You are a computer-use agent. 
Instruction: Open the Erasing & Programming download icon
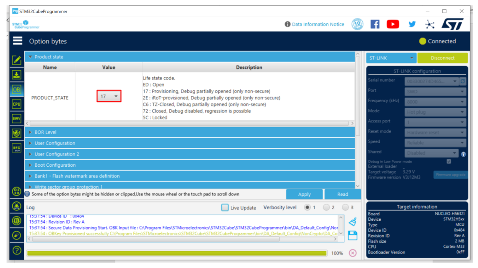tap(16, 74)
